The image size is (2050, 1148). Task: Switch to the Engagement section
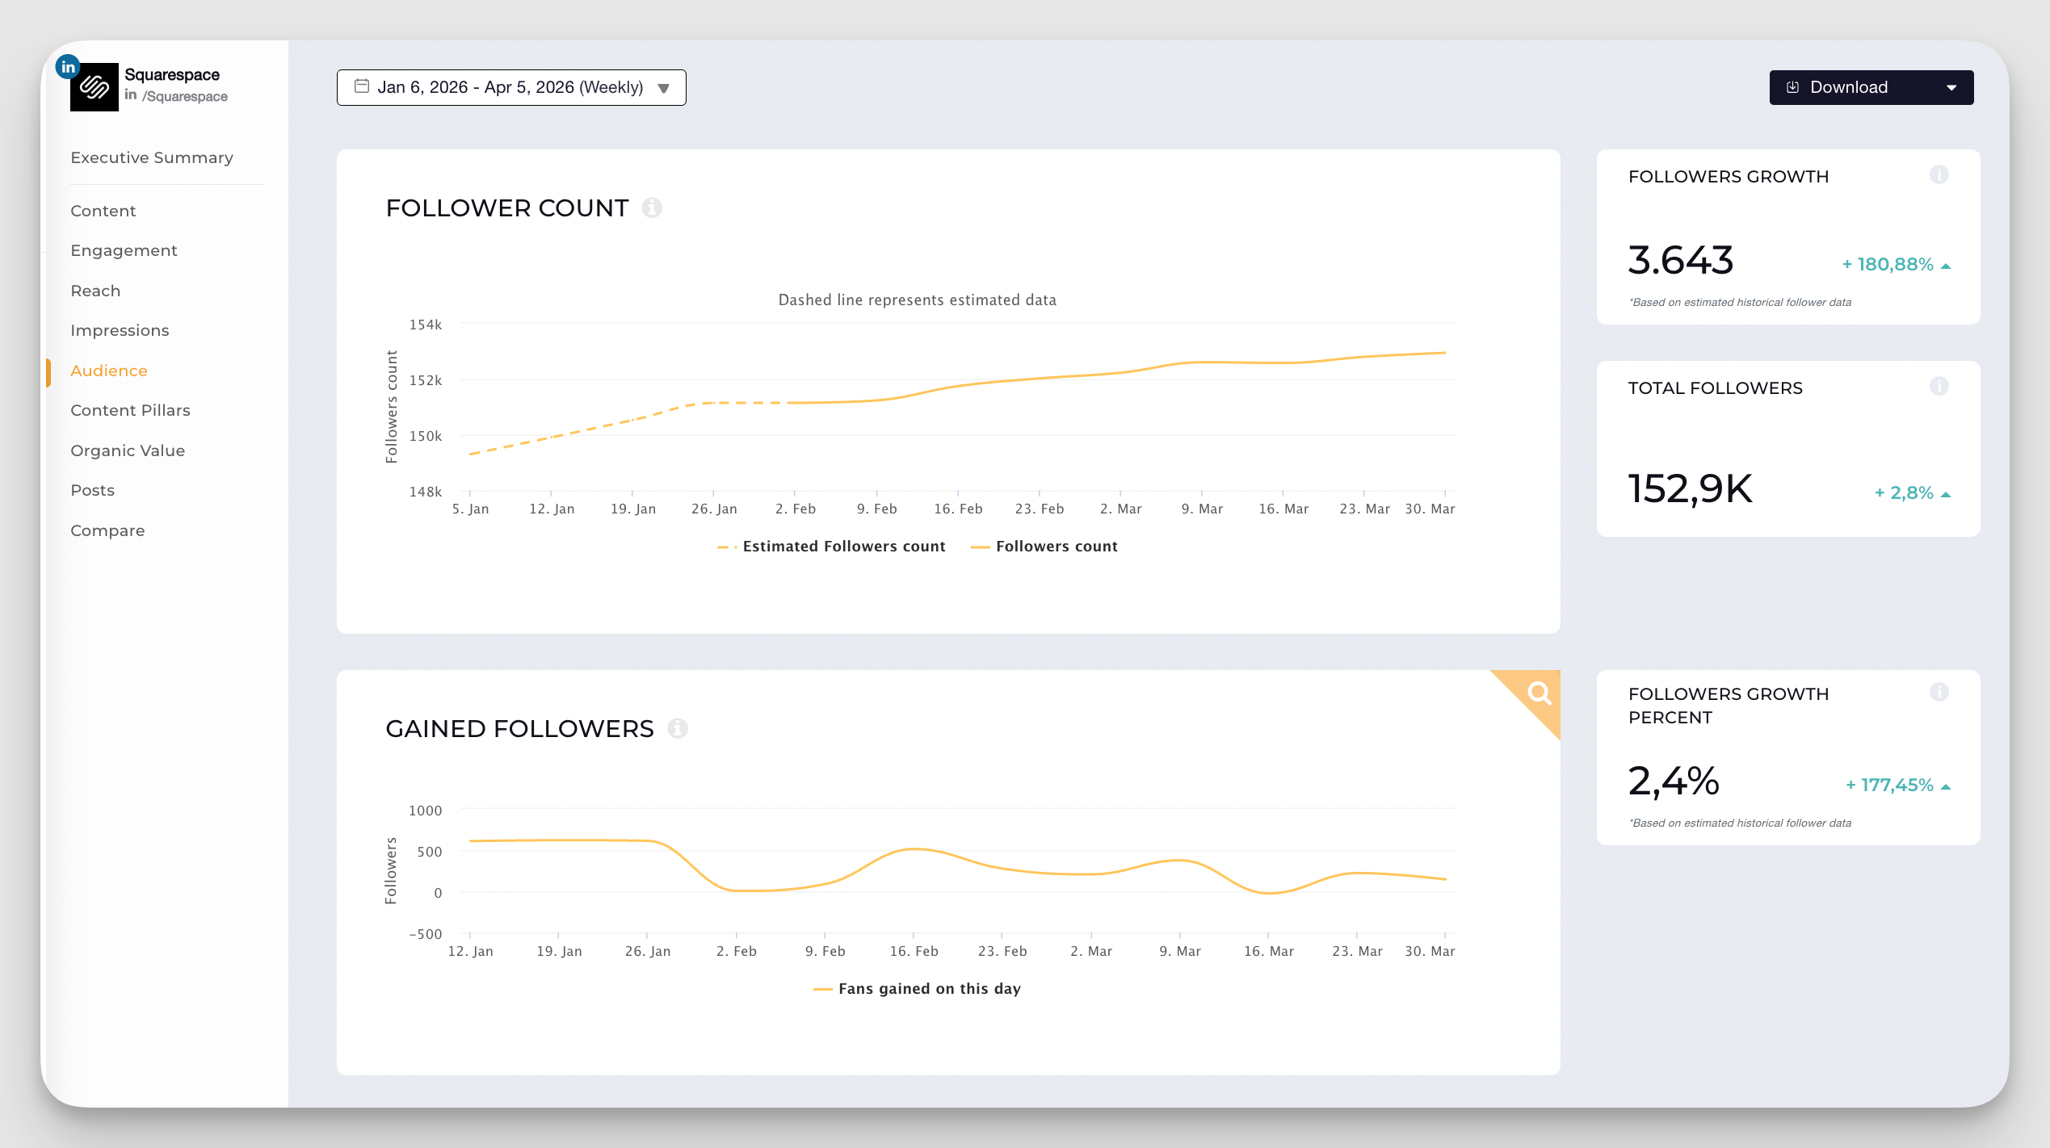(x=124, y=250)
